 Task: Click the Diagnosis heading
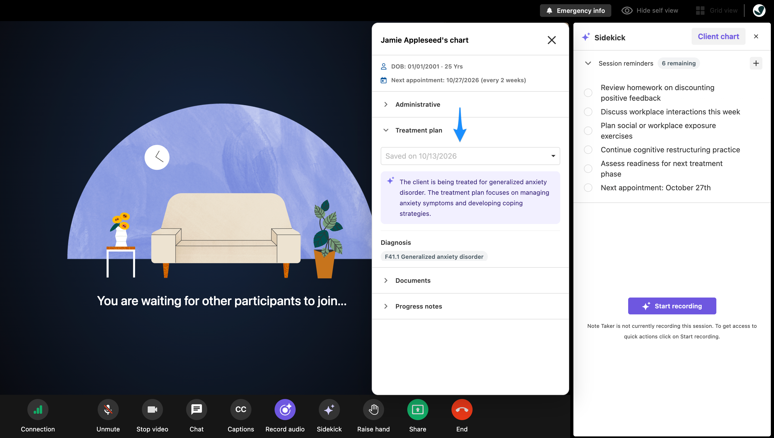click(396, 242)
